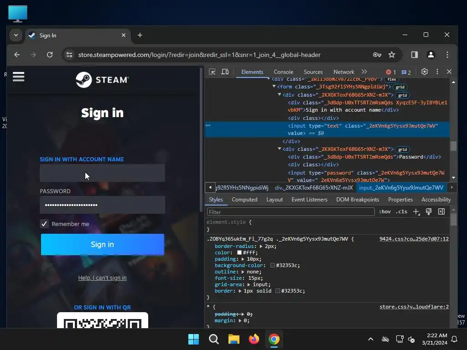Open DevTools customize menu (three dots)
Screen dimensions: 467x350
(437, 72)
